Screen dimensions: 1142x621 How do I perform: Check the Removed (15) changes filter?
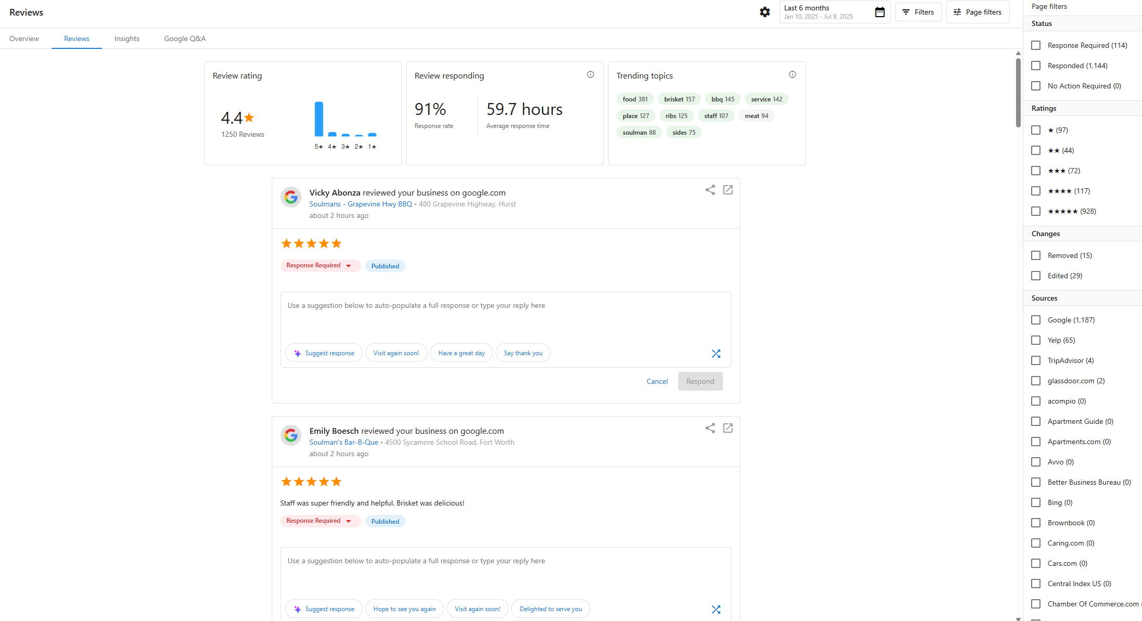tap(1036, 255)
